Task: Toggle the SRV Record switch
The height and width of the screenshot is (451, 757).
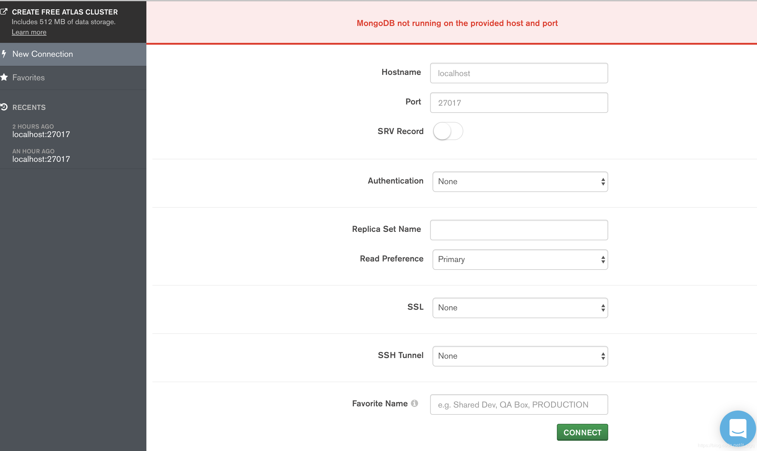Action: point(448,131)
